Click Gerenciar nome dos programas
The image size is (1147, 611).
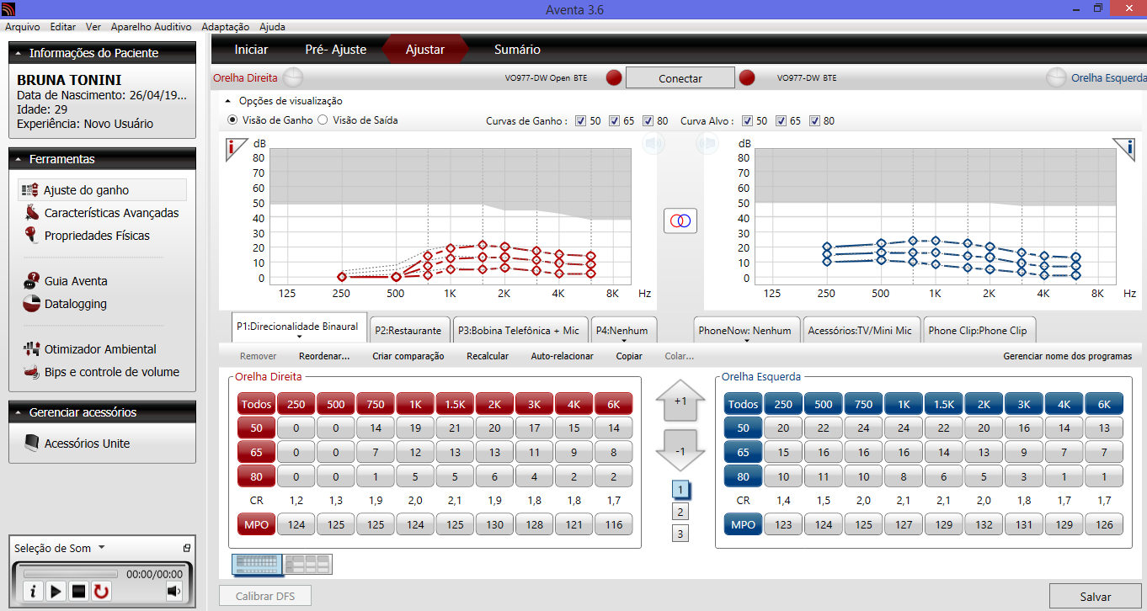coord(1068,356)
